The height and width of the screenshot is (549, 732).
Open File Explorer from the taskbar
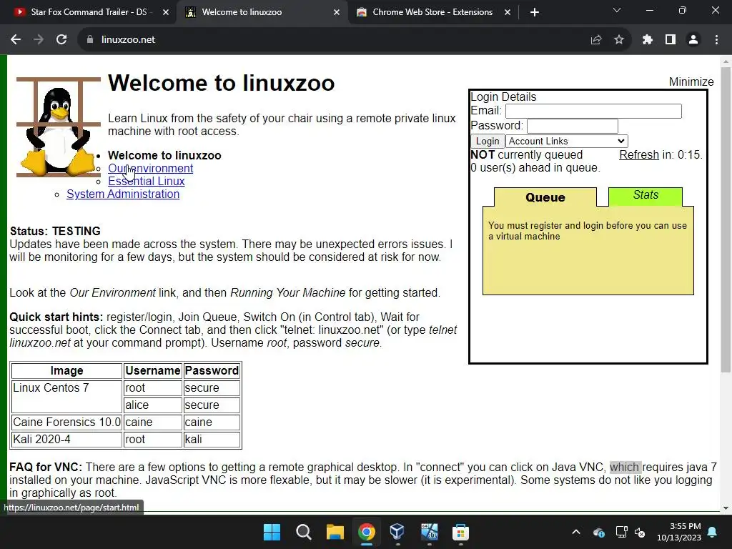point(335,532)
